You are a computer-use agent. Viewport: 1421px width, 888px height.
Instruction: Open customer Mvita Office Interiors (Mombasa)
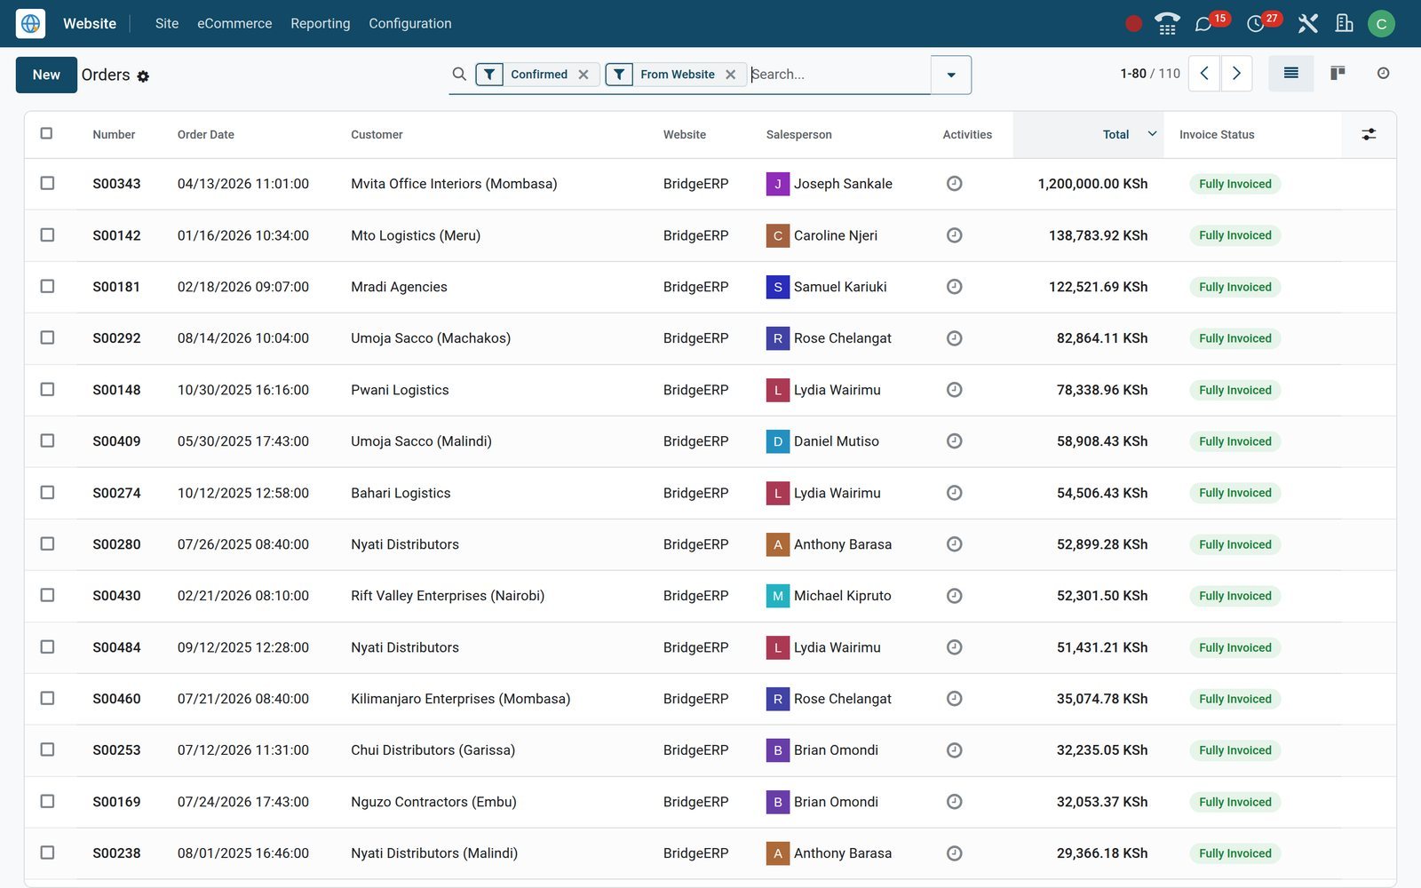454,184
